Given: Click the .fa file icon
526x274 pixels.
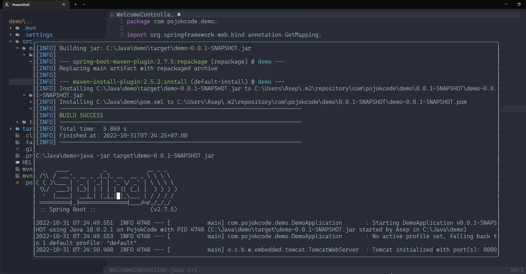Looking at the screenshot, I should [17, 142].
